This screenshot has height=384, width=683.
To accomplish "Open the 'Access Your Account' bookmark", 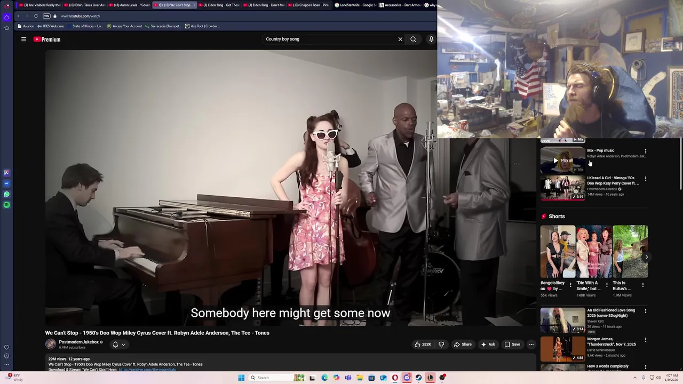I will [124, 26].
